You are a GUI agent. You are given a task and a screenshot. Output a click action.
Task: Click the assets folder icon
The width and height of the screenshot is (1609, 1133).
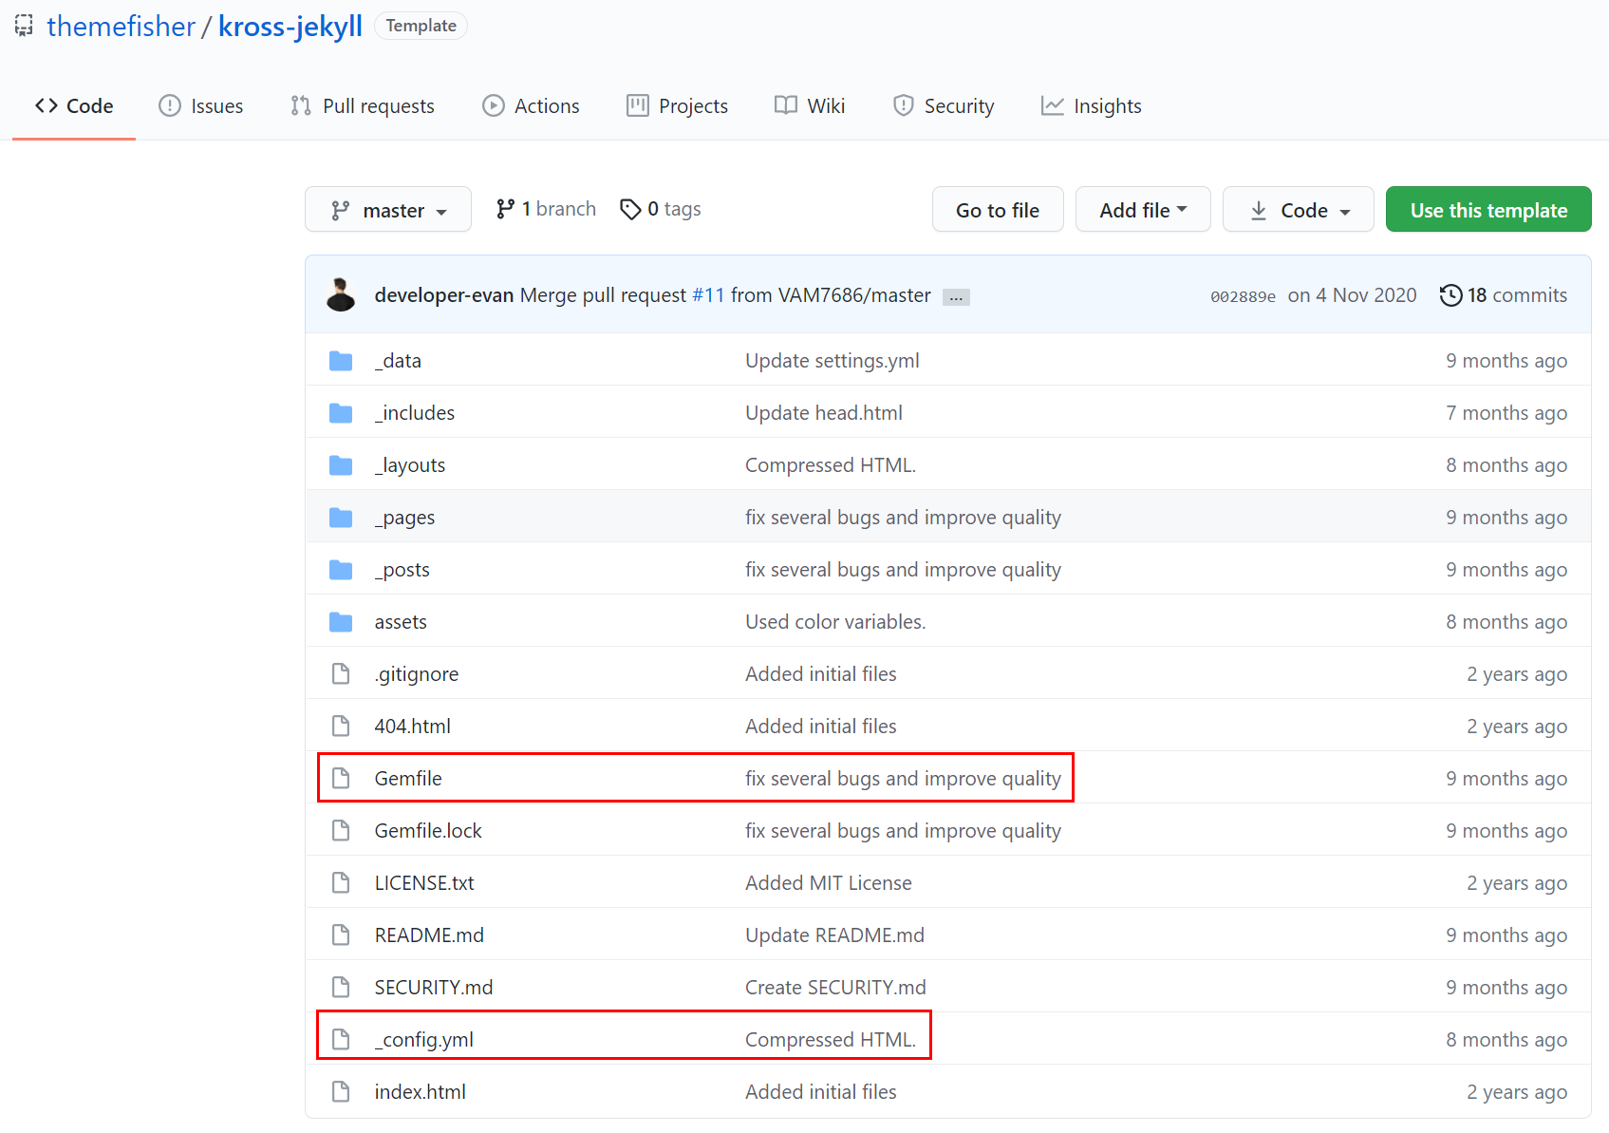(x=341, y=622)
